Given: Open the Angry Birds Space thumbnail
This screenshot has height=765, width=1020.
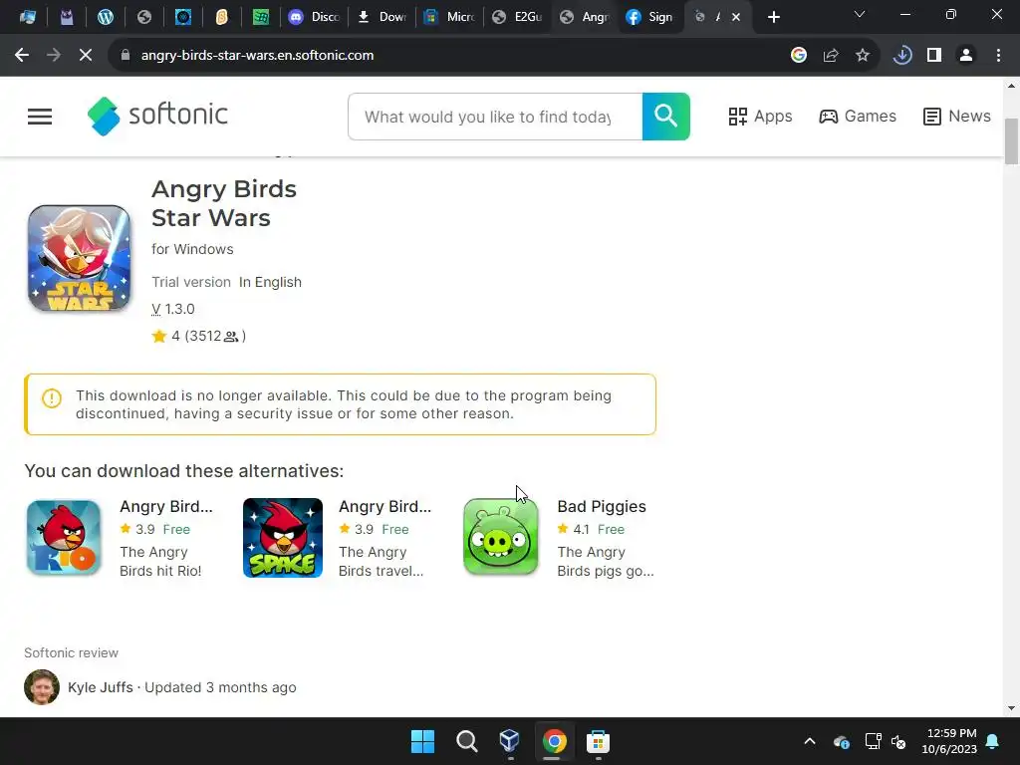Looking at the screenshot, I should pos(282,537).
